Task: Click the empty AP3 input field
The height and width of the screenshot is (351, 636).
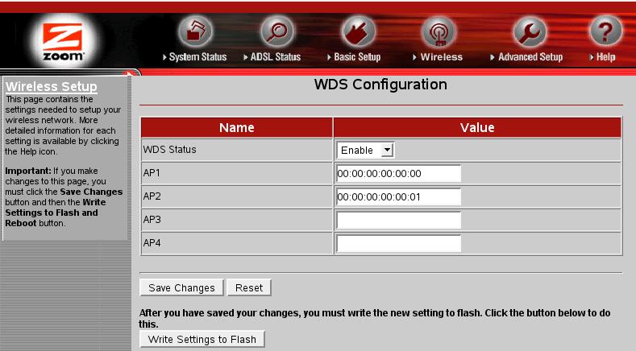Action: click(x=399, y=220)
